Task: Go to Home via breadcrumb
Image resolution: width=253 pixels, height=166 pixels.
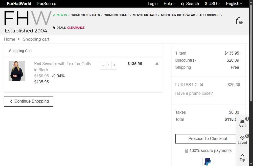Action: point(10,39)
